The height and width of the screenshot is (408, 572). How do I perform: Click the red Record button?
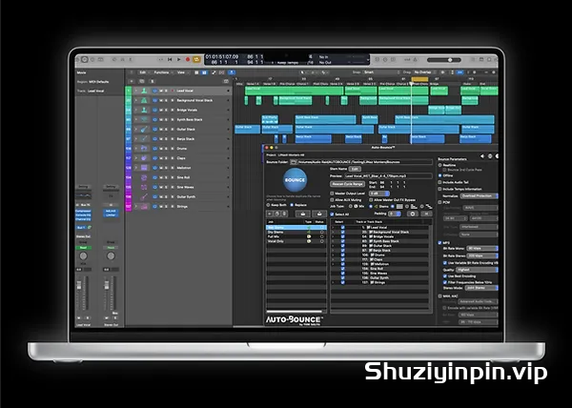[x=188, y=59]
